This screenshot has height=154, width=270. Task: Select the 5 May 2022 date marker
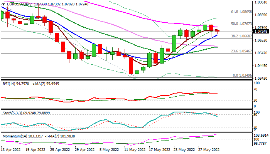pyautogui.click(x=110, y=150)
